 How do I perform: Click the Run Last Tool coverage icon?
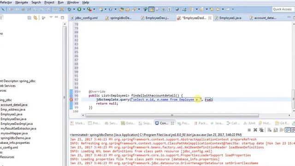click(x=89, y=9)
